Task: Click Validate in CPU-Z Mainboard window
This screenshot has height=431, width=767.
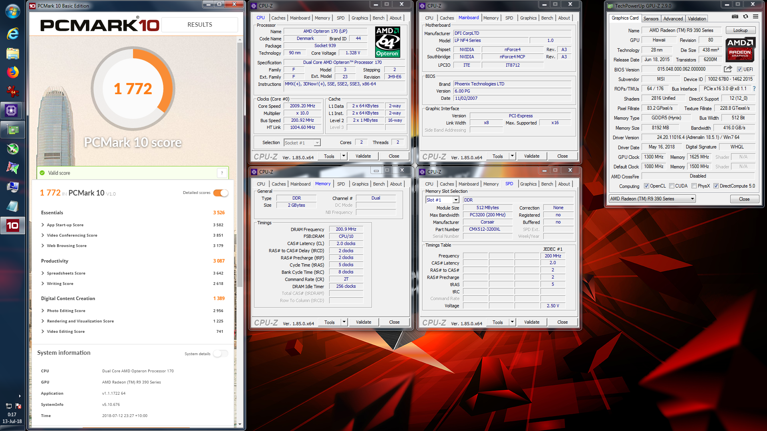Action: tap(531, 156)
